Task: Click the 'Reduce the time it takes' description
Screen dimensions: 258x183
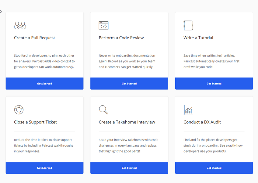Action: pos(44,145)
